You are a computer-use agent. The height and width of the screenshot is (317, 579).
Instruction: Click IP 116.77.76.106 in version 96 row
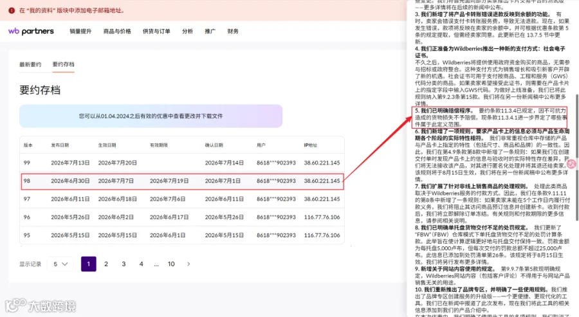(322, 217)
